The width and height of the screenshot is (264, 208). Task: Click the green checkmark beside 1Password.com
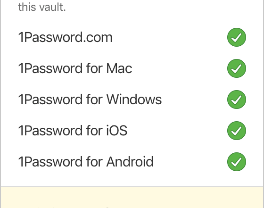pyautogui.click(x=237, y=37)
